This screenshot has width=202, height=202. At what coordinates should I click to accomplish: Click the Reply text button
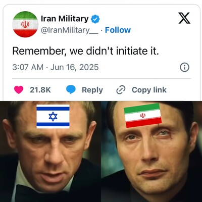click(x=92, y=90)
